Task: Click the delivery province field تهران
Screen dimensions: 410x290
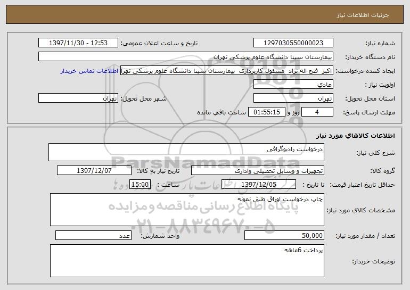Action: 293,98
